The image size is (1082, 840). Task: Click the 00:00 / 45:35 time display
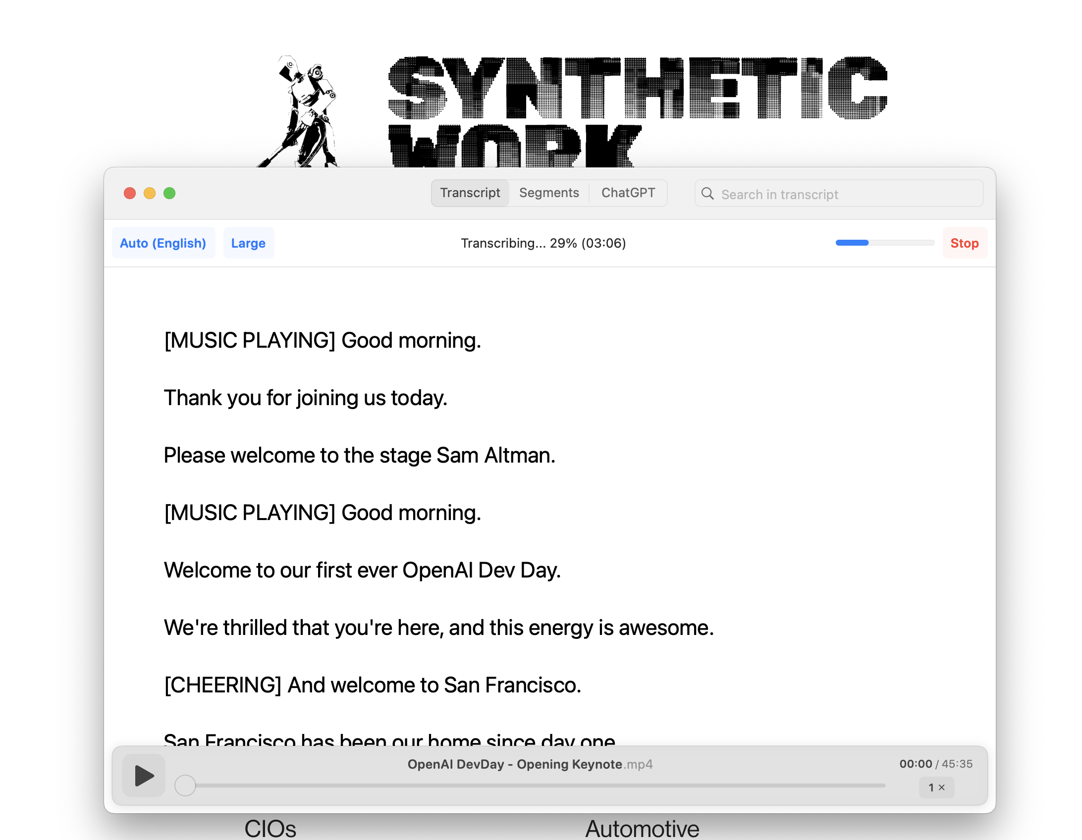[x=936, y=764]
